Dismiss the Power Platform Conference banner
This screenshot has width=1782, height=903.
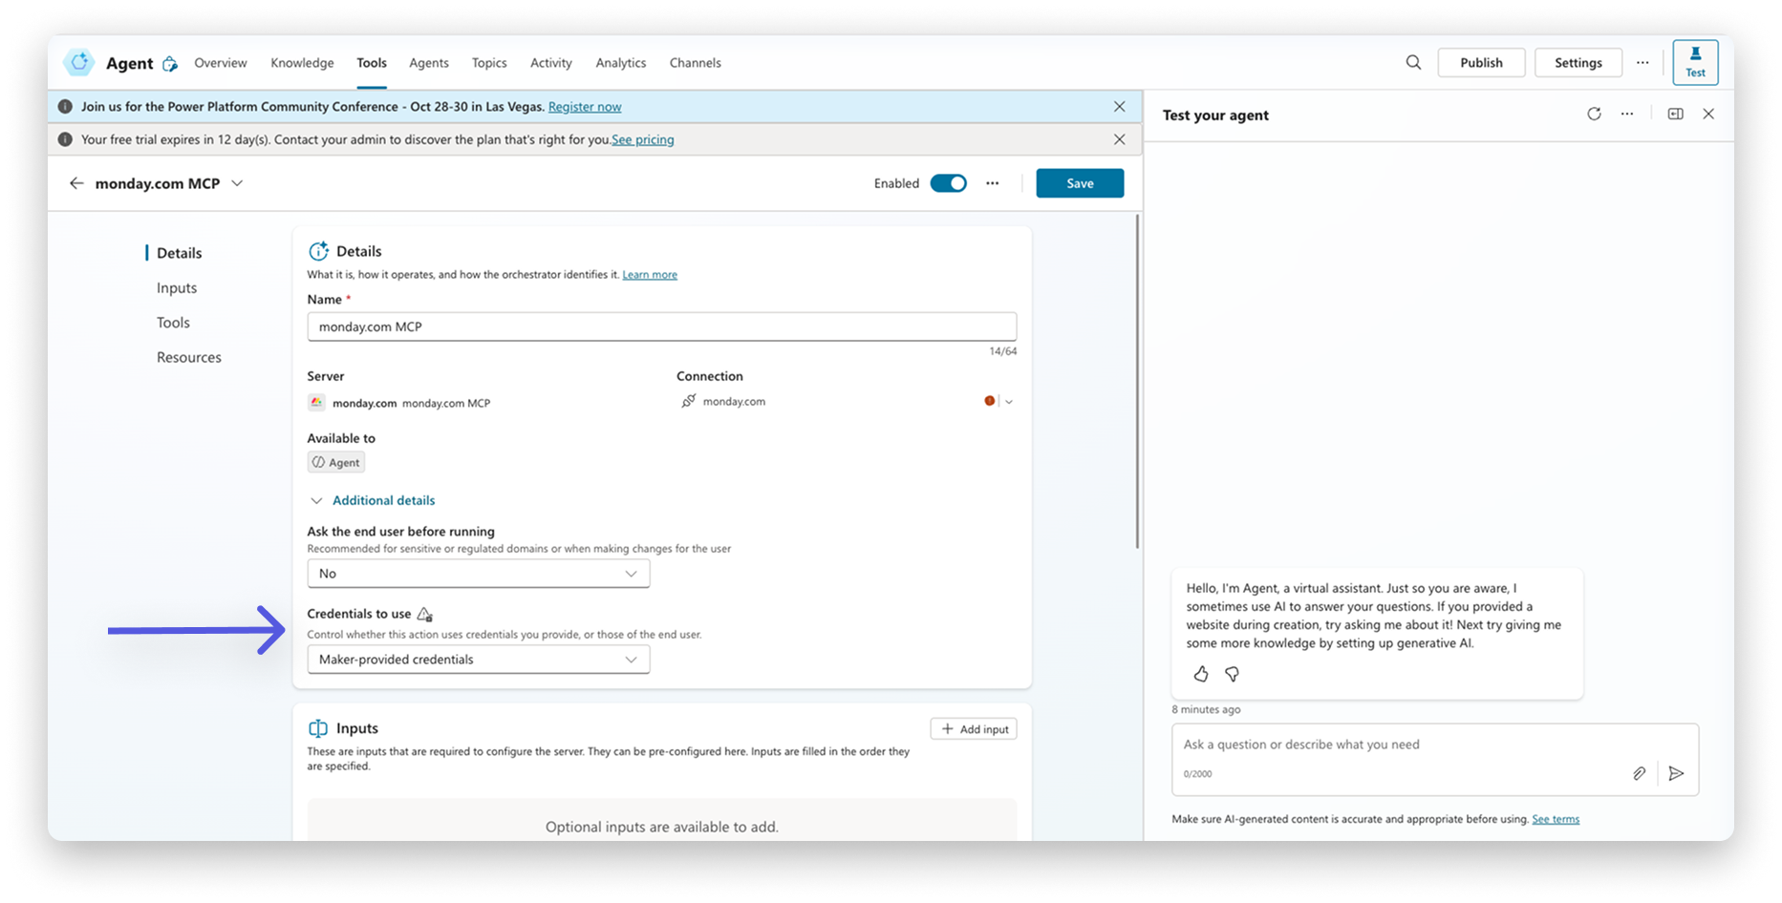tap(1119, 107)
